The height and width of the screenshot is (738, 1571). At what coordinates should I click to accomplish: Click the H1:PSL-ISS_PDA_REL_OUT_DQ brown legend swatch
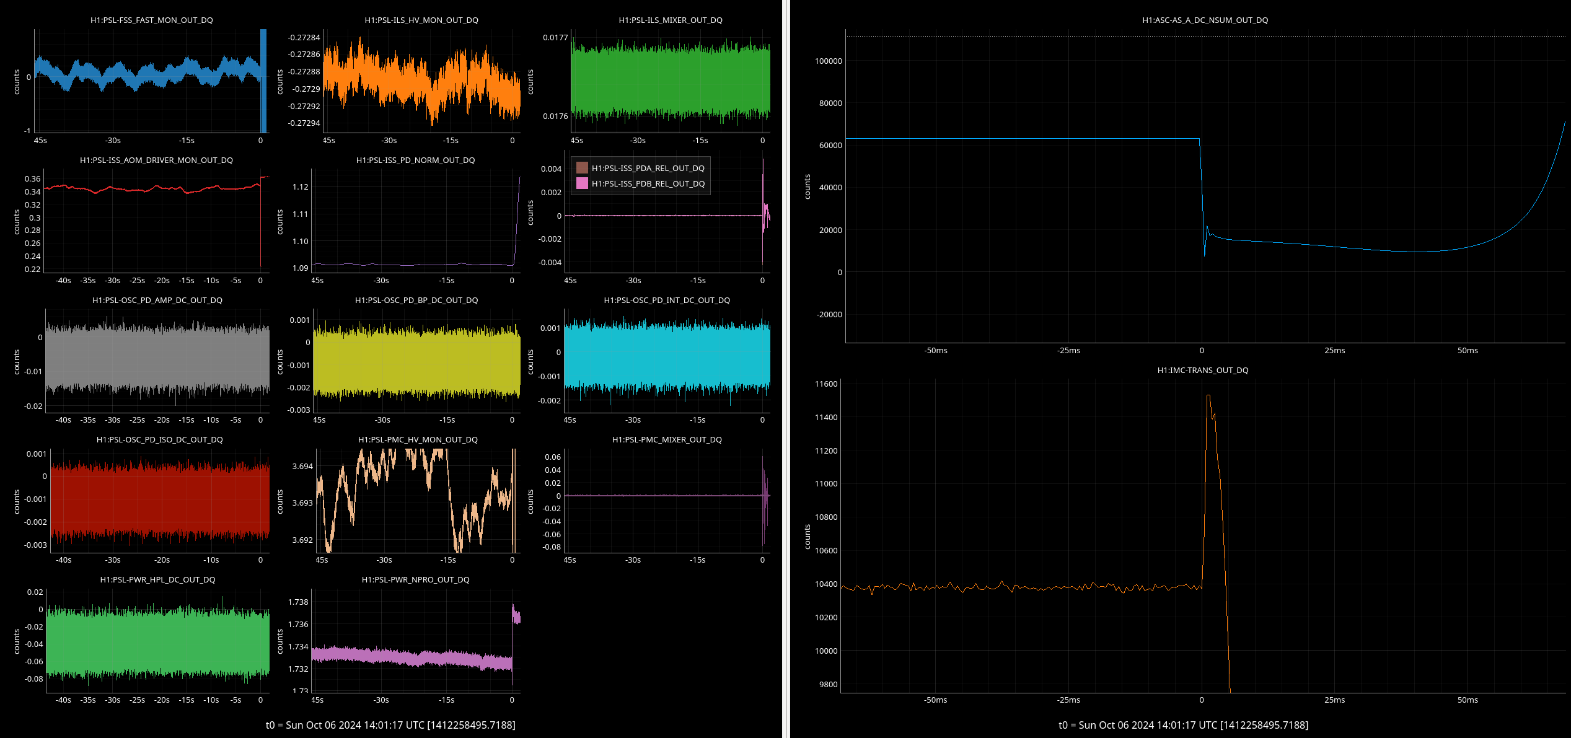point(582,168)
